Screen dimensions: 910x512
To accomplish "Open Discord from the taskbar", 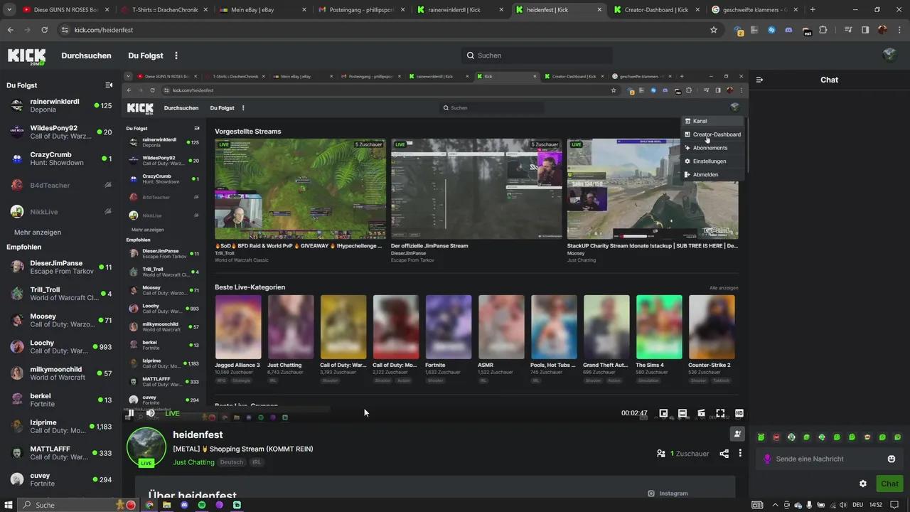I will pyautogui.click(x=184, y=505).
